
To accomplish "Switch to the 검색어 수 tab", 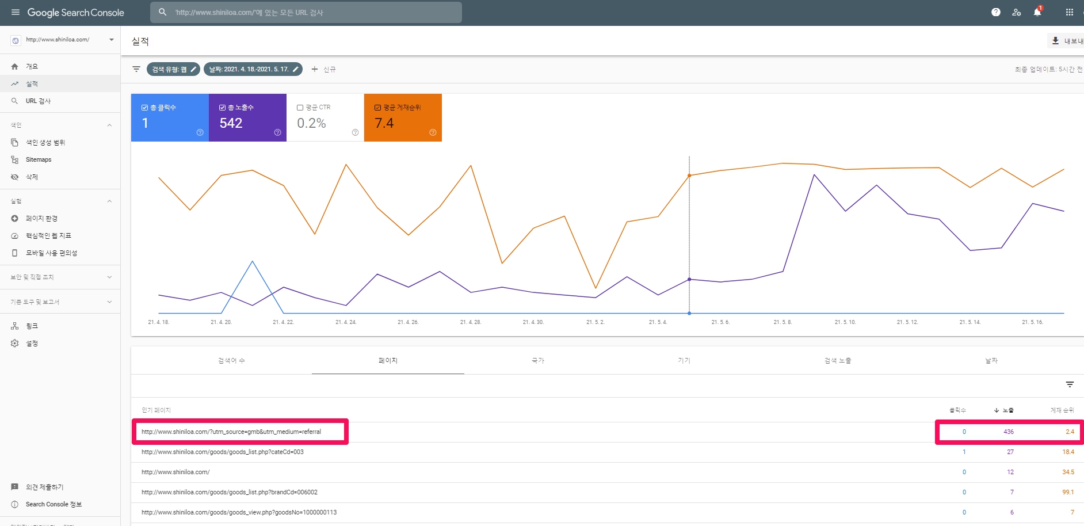I will click(231, 361).
